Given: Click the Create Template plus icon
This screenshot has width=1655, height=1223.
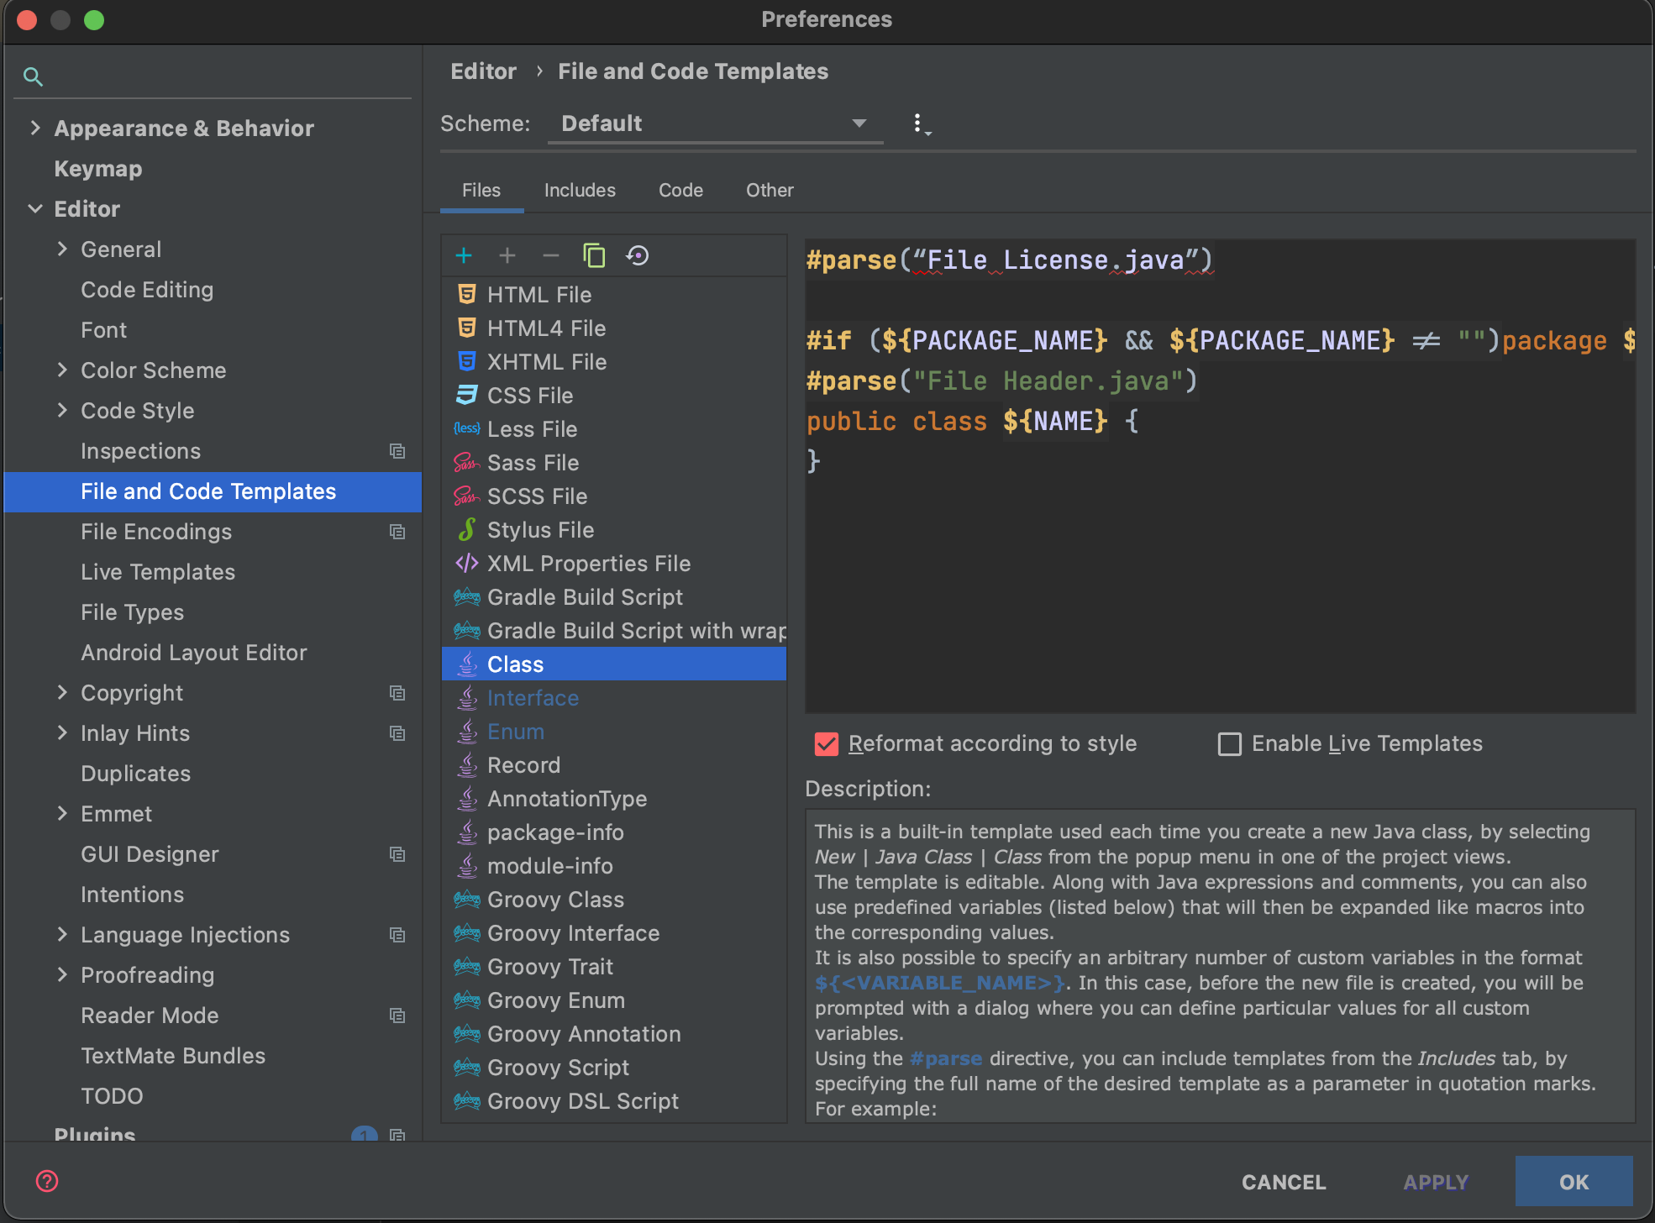Looking at the screenshot, I should (464, 255).
